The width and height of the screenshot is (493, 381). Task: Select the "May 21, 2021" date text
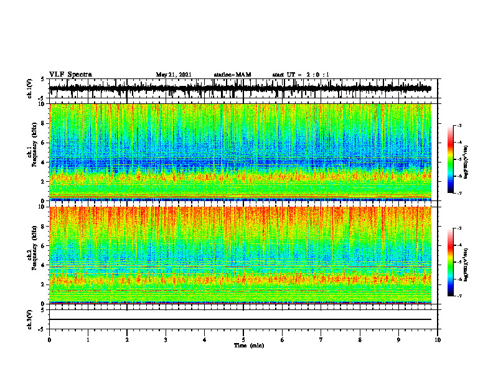coord(174,75)
